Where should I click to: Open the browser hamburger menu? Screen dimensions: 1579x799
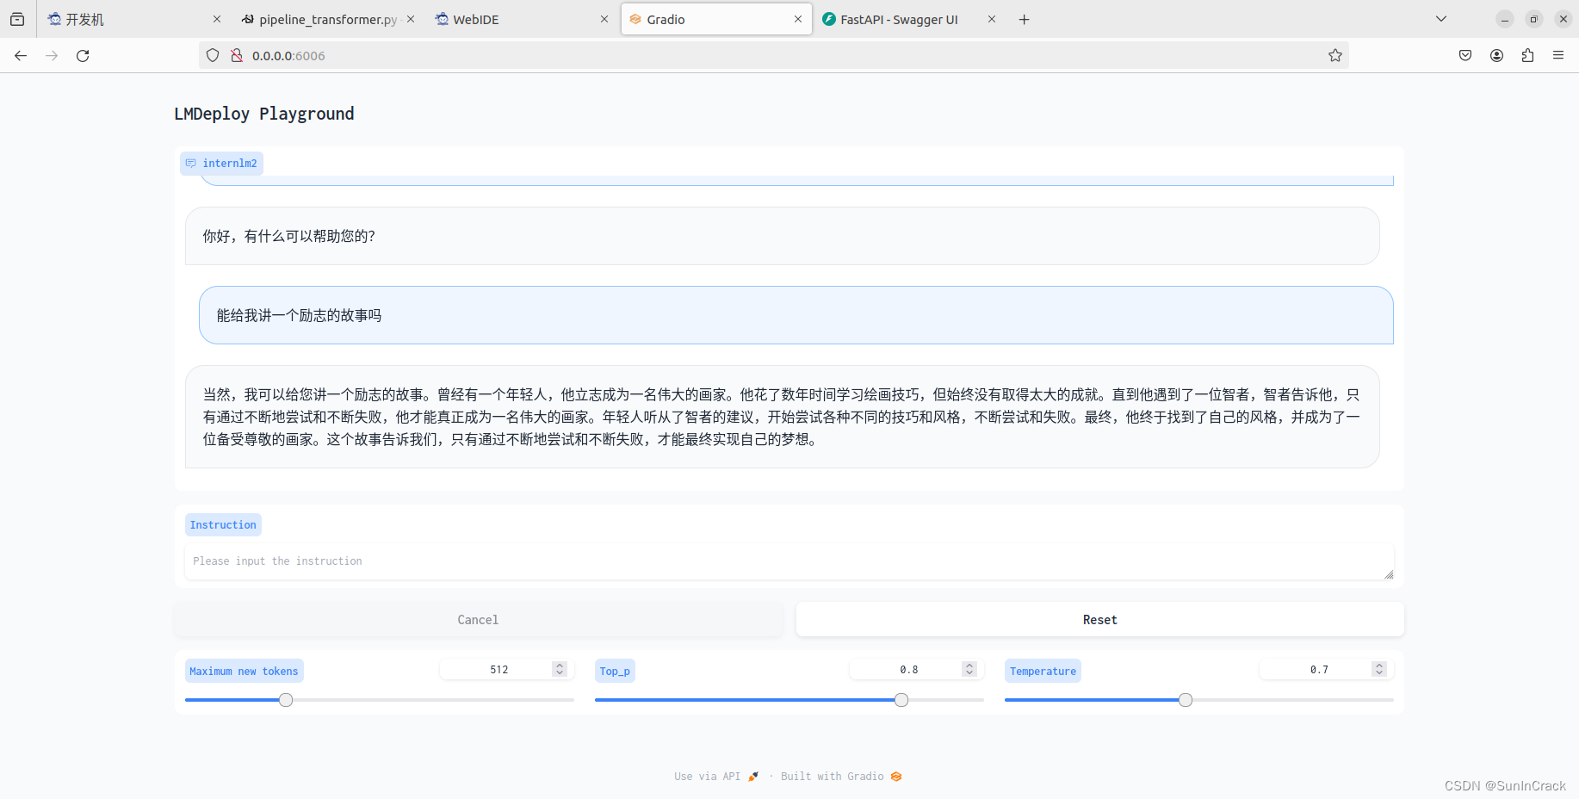[1558, 55]
